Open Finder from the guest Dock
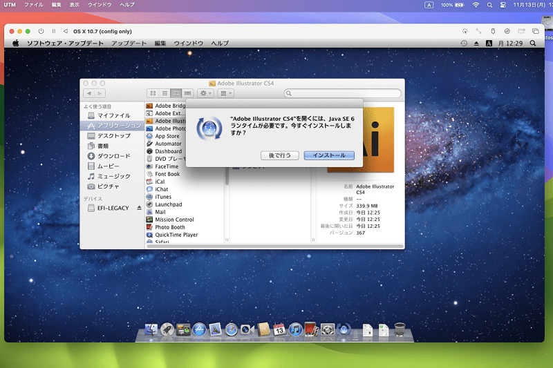553x368 pixels. [151, 329]
